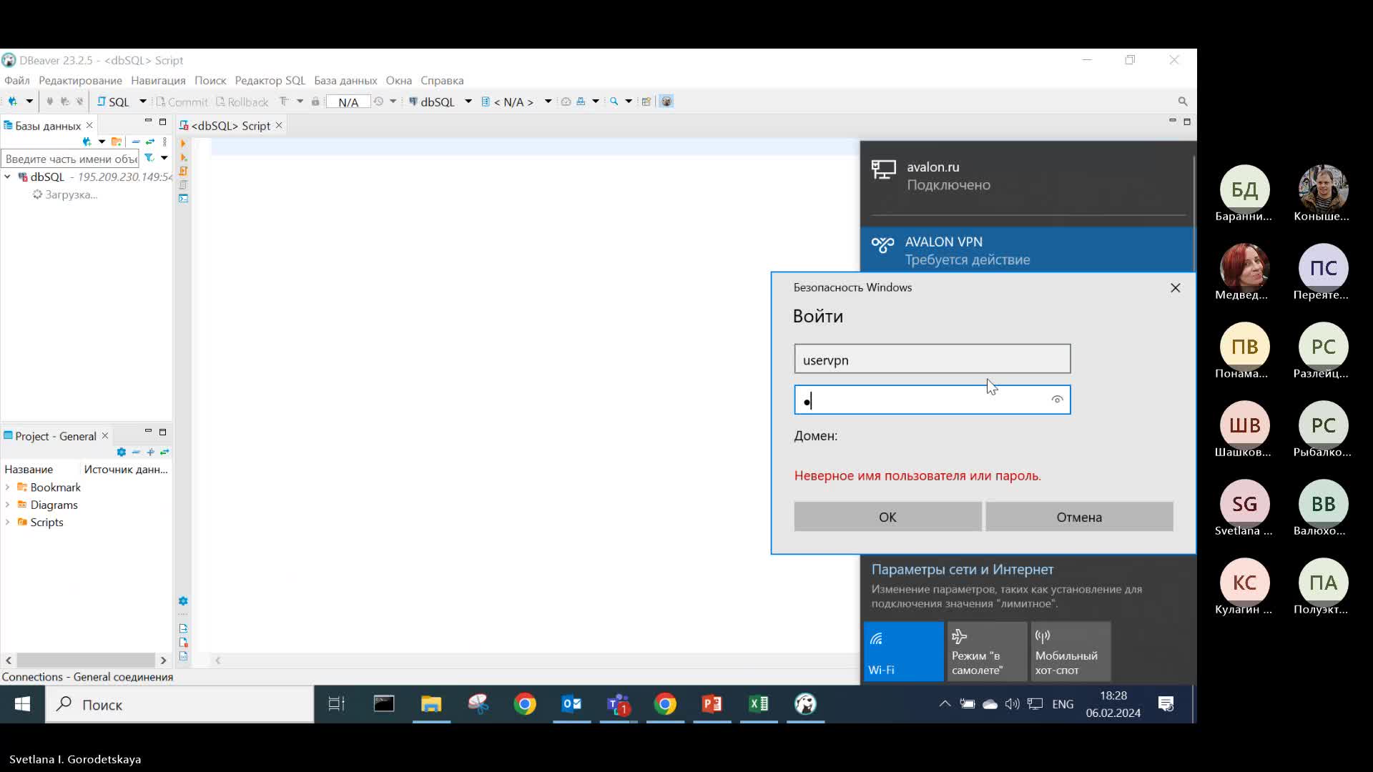Open the dbSQL active connection selector
1373x772 pixels.
point(438,102)
